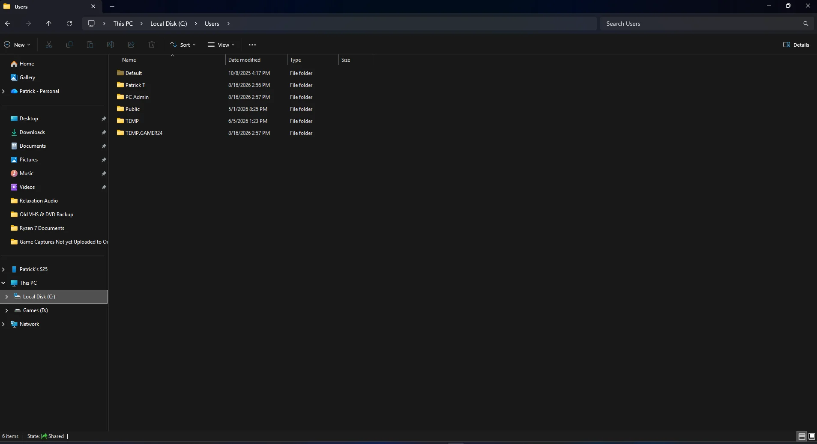817x444 pixels.
Task: Click the search magnifier icon
Action: pyautogui.click(x=805, y=24)
